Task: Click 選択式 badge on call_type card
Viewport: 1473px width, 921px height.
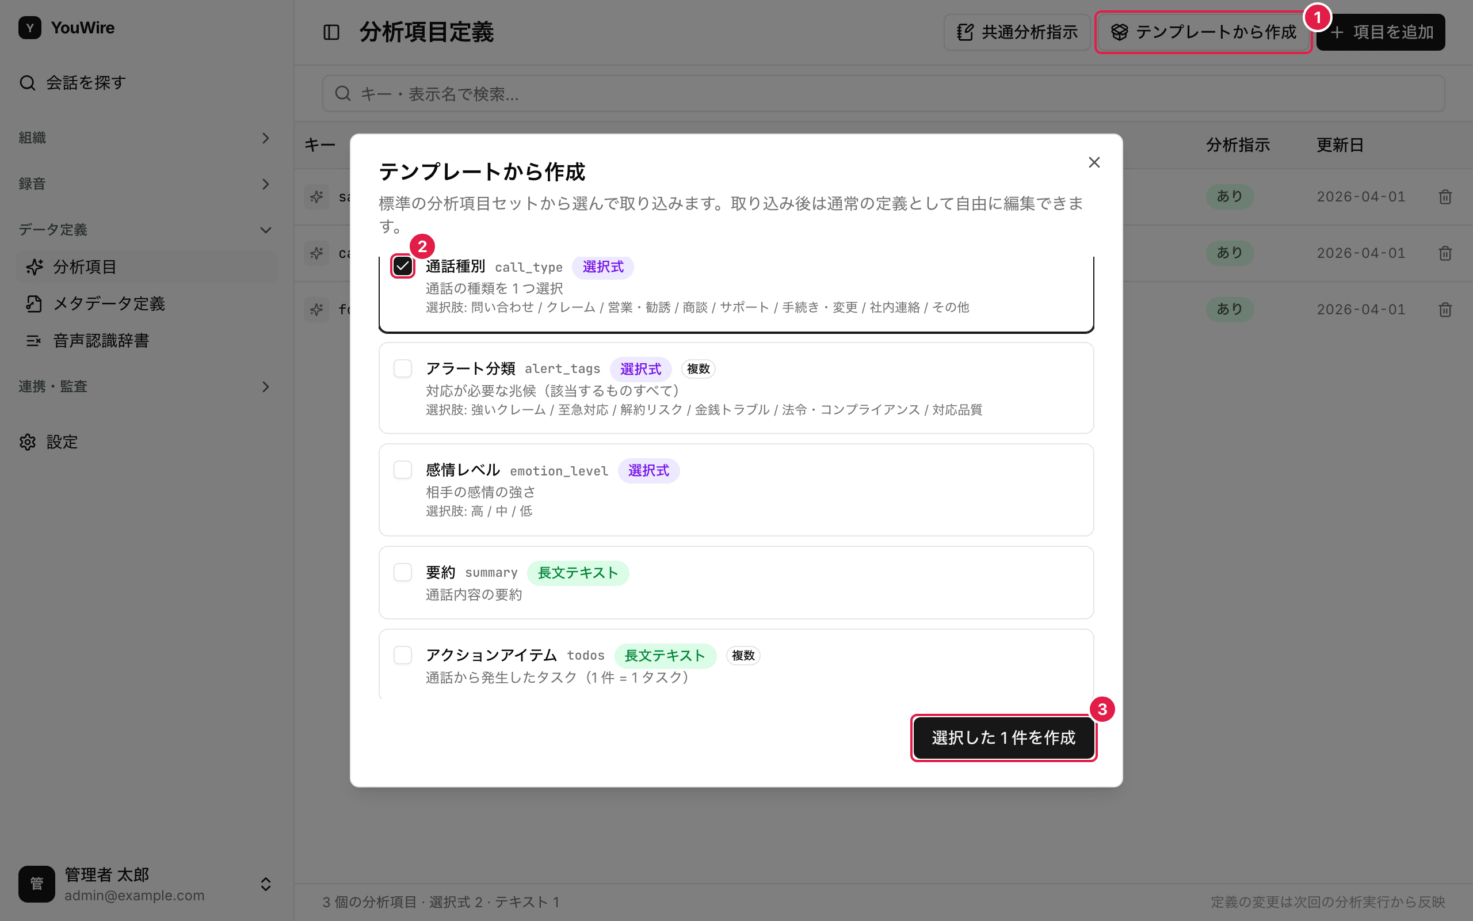Action: pos(602,267)
